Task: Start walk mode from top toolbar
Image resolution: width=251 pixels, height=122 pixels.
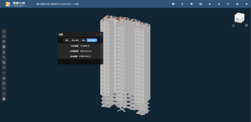Action: pyautogui.click(x=182, y=4)
